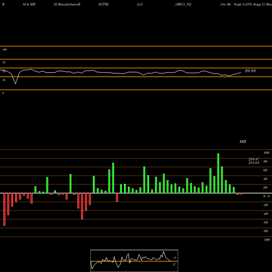272x272 pixels.
Task: Click the SI(TM) header label
Action: pos(103,4)
